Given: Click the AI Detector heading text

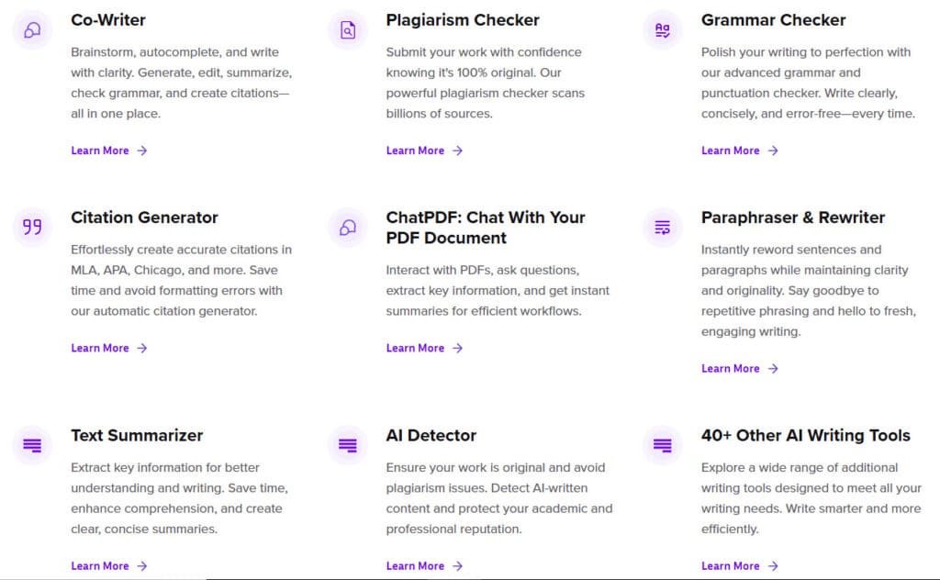Looking at the screenshot, I should [431, 436].
